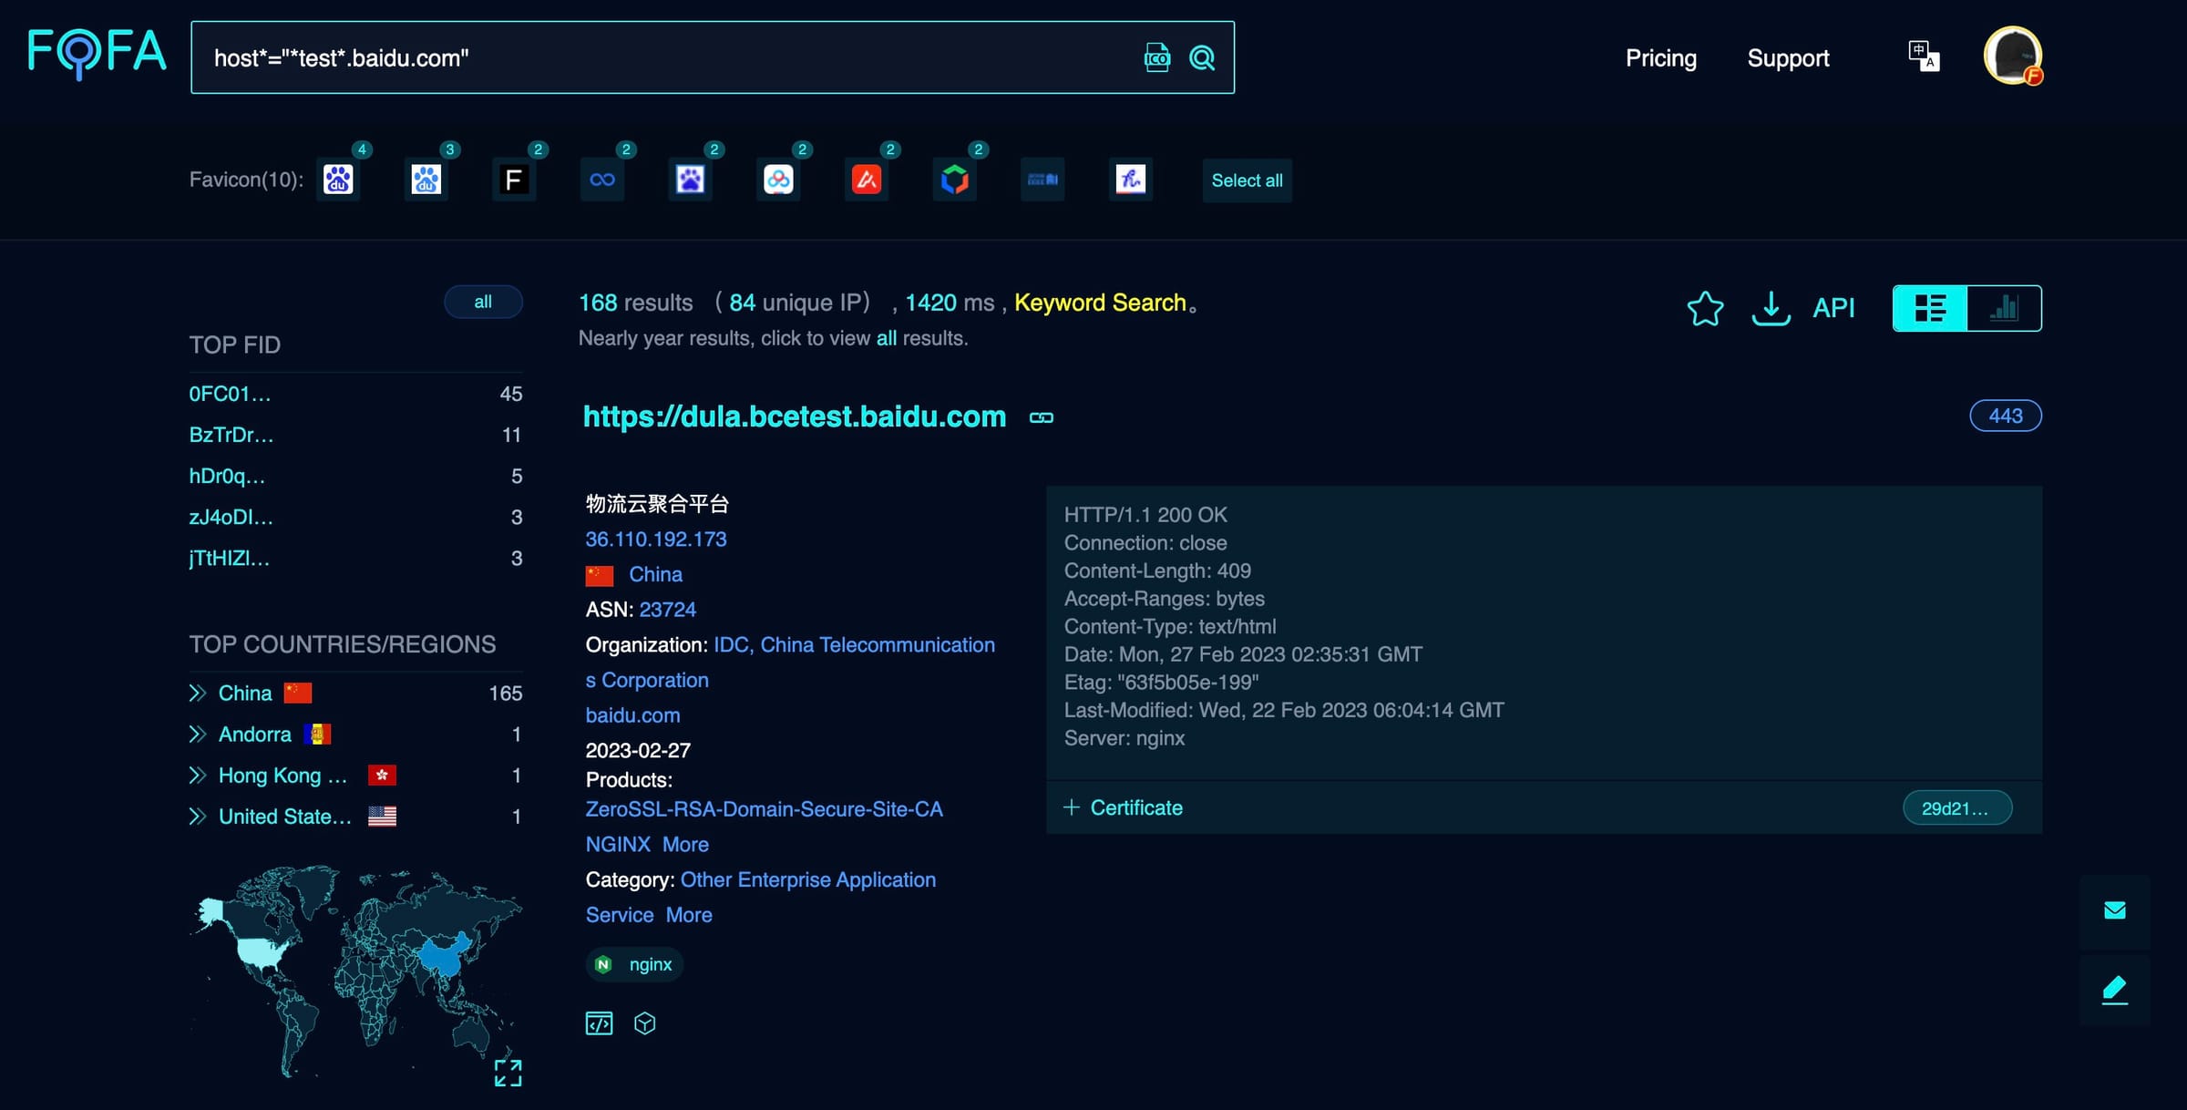Switch results to statistics chart view

pos(2002,308)
